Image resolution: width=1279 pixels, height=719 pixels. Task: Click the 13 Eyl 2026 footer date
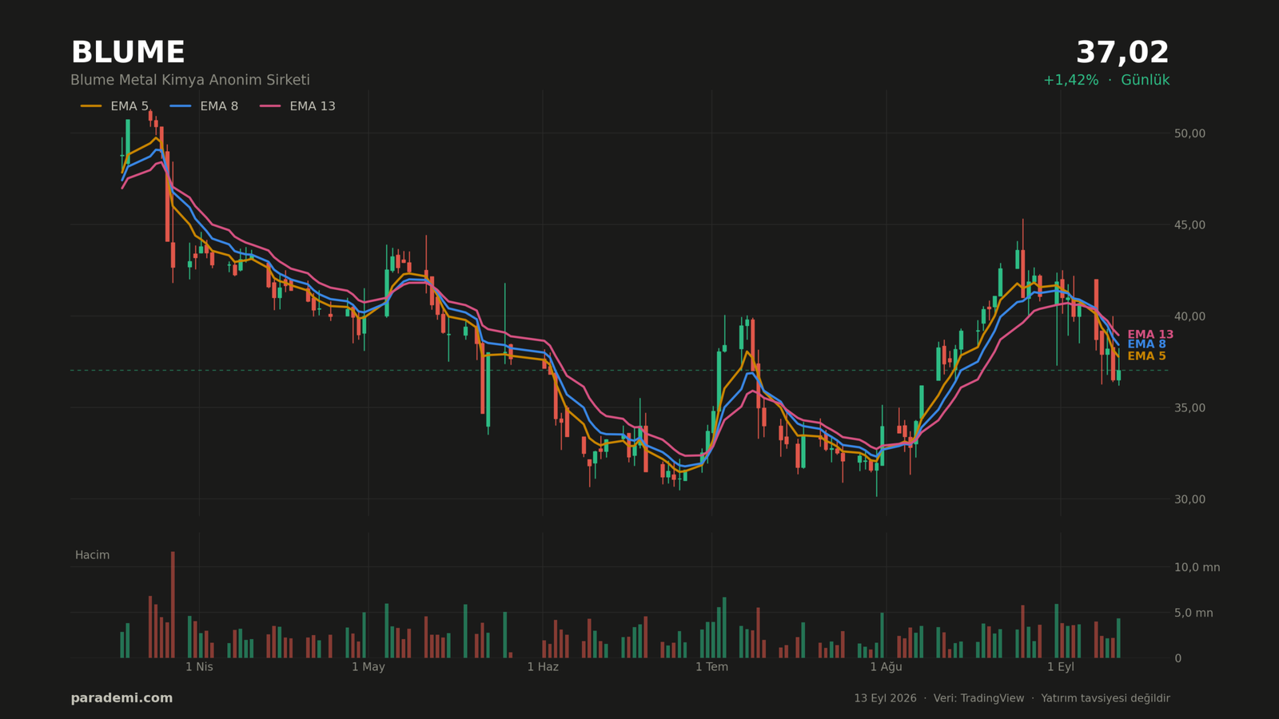tap(885, 698)
